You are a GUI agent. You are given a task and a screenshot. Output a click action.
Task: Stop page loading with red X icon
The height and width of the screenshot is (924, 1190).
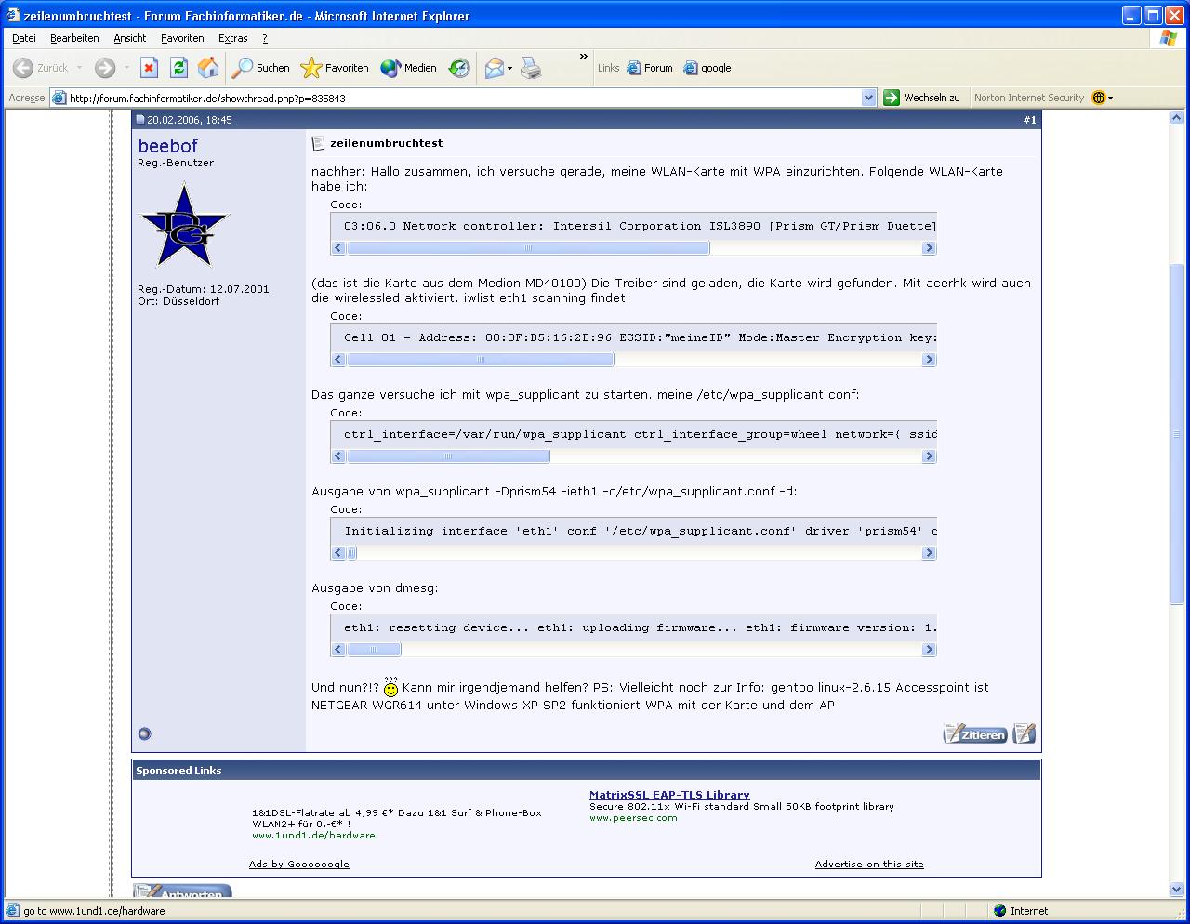tap(149, 68)
